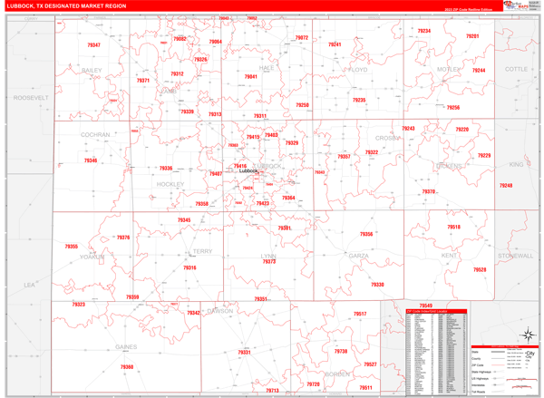Click ZIP code 79229 label
The image size is (544, 398).
pos(484,155)
